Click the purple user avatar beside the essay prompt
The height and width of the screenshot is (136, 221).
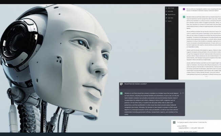pos(184,9)
